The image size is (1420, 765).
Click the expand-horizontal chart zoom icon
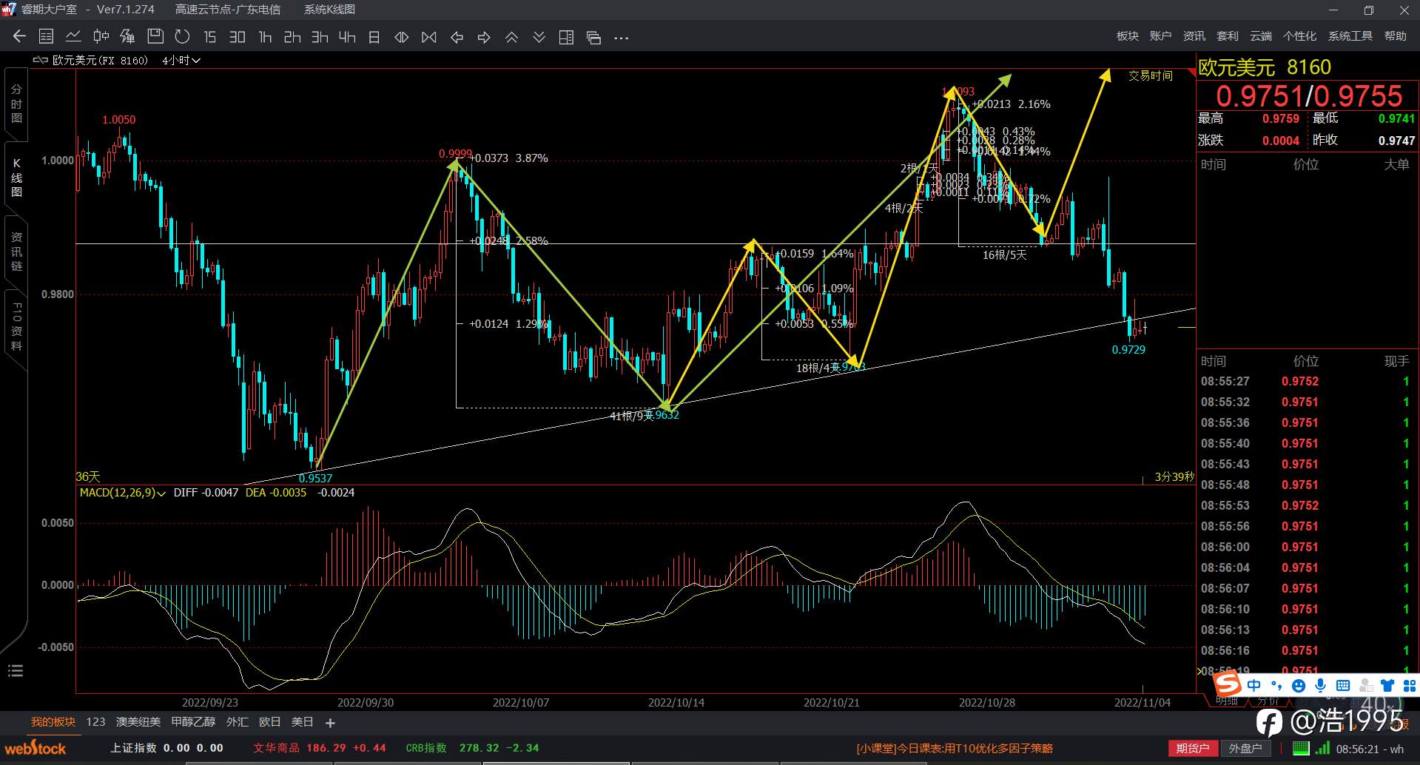point(401,37)
